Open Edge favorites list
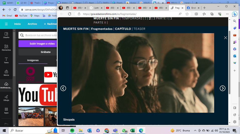This screenshot has height=134, width=240. coord(204,14)
